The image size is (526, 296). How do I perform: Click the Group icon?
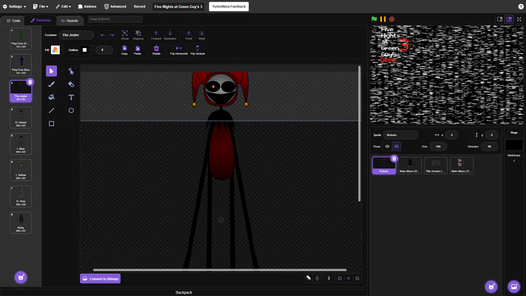[125, 35]
